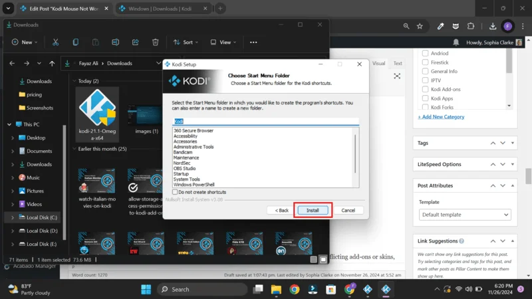Open the New dropdown in Explorer
532x299 pixels.
(x=25, y=43)
